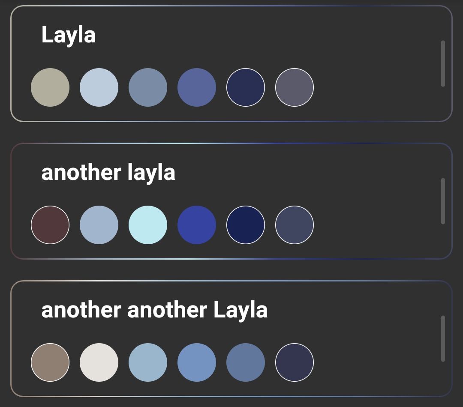This screenshot has height=407, width=463.
Task: Pick the deep navy swatch in another layla
Action: [x=246, y=225]
